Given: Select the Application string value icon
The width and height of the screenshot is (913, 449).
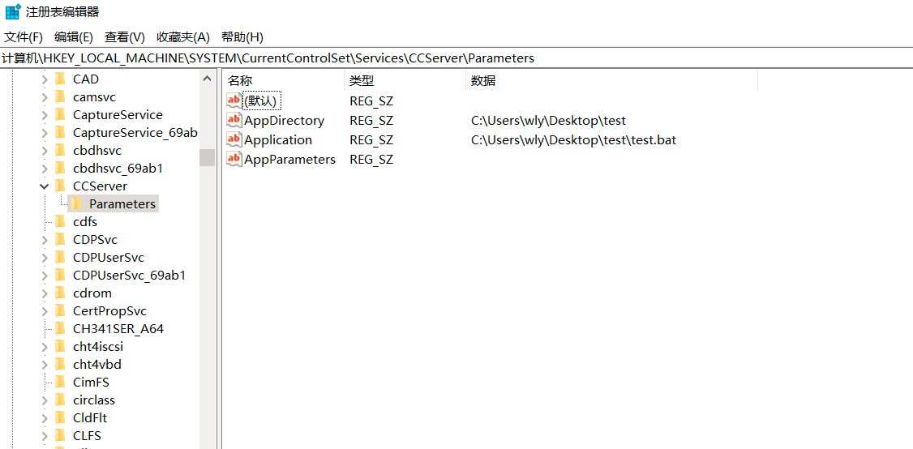Looking at the screenshot, I should tap(234, 139).
